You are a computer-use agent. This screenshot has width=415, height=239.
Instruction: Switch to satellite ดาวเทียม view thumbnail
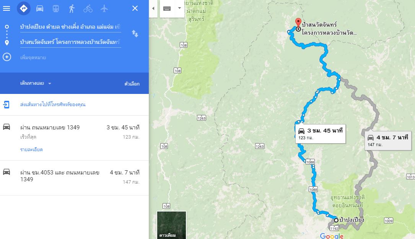171,225
